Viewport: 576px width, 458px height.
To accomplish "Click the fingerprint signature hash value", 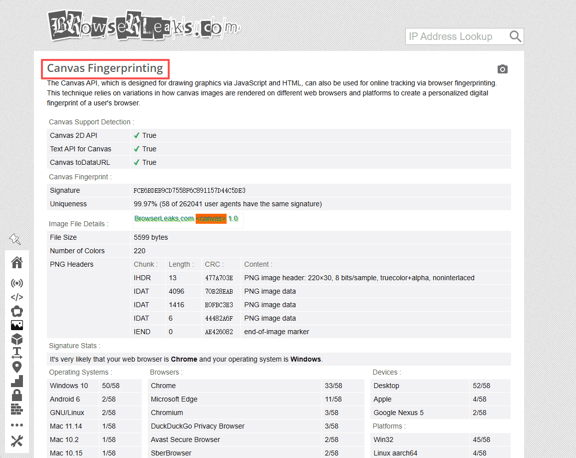I will [x=190, y=190].
